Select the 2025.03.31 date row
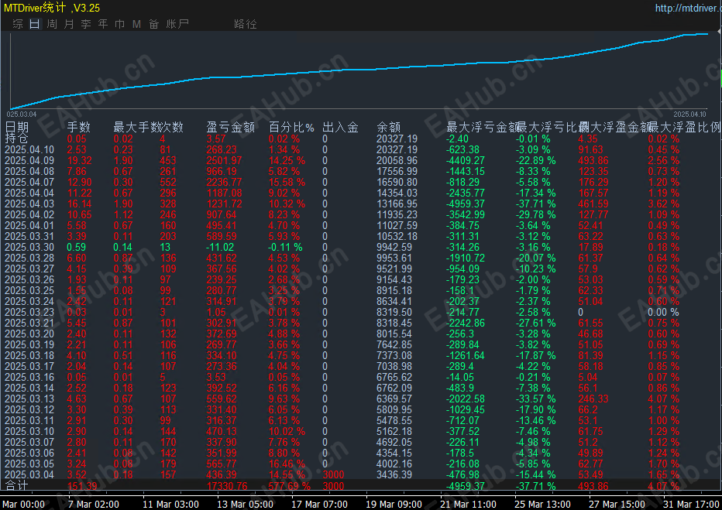The width and height of the screenshot is (722, 510). click(x=29, y=236)
